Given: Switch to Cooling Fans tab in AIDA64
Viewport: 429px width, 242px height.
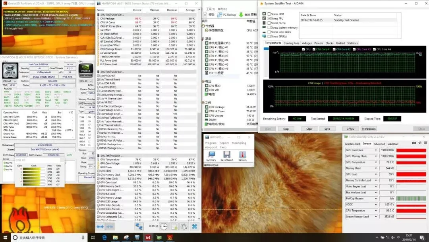Looking at the screenshot, I should click(x=292, y=43).
